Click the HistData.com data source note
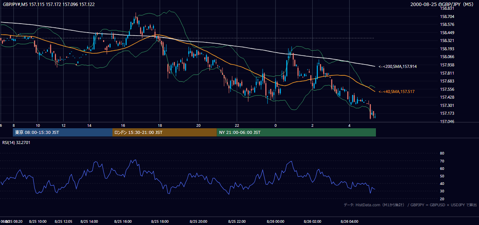The height and width of the screenshot is (225, 479). (x=410, y=205)
